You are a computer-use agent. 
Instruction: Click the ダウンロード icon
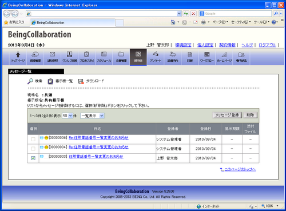click(x=81, y=81)
